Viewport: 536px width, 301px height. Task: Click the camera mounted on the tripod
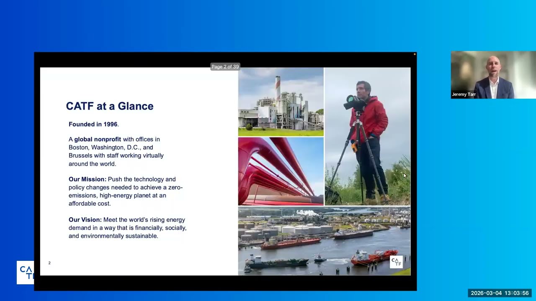354,102
